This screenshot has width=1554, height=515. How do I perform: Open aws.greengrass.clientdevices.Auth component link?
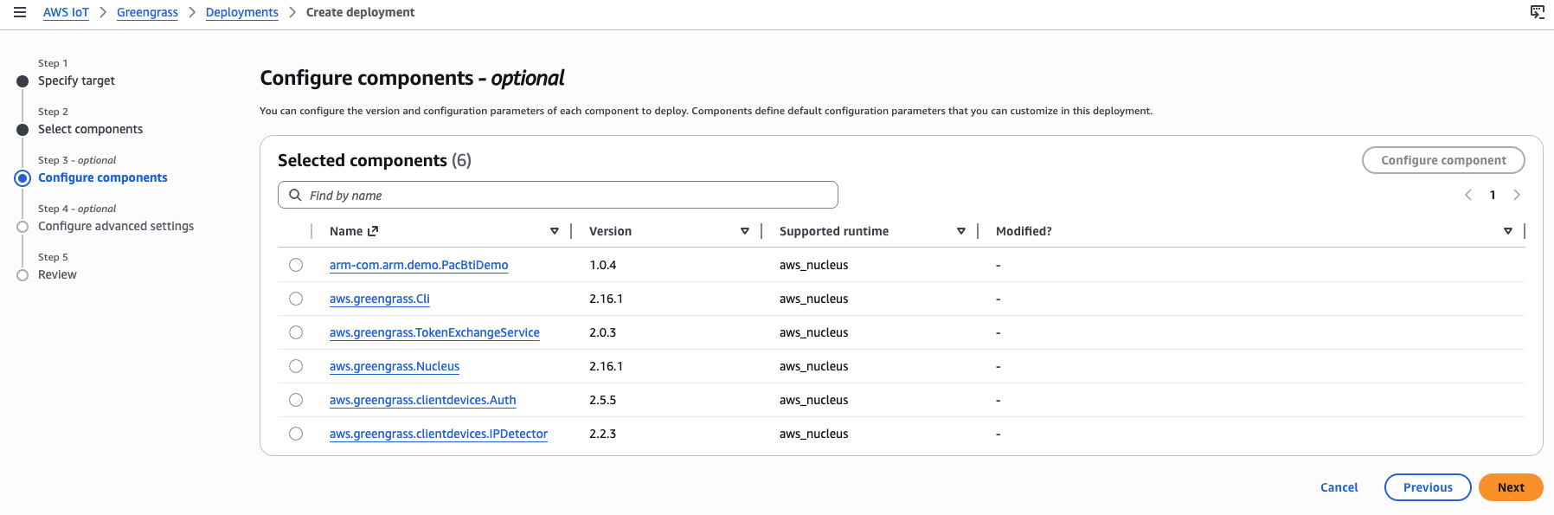point(423,400)
